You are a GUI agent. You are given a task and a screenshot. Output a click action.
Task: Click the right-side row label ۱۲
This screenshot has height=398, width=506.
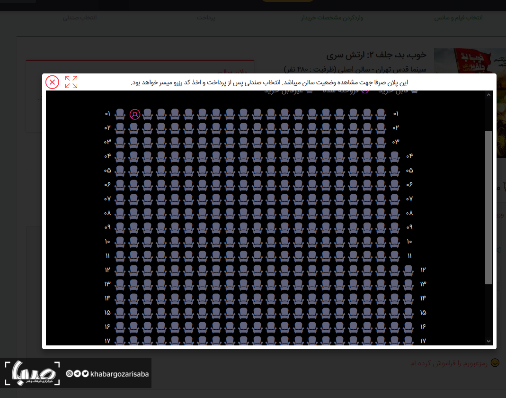tap(423, 270)
